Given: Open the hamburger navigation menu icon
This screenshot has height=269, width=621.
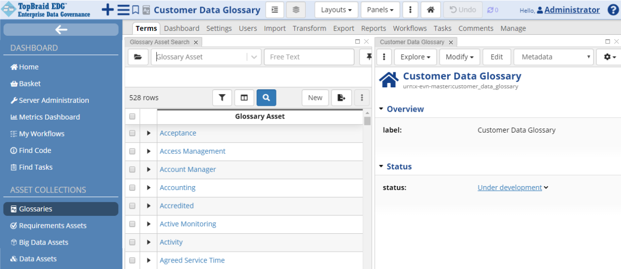Looking at the screenshot, I should click(124, 10).
